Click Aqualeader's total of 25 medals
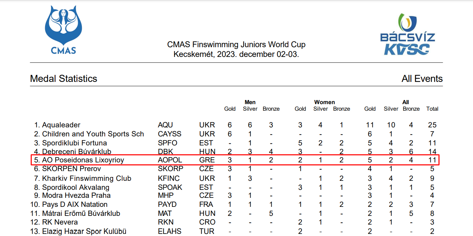473x236 pixels. click(x=432, y=125)
